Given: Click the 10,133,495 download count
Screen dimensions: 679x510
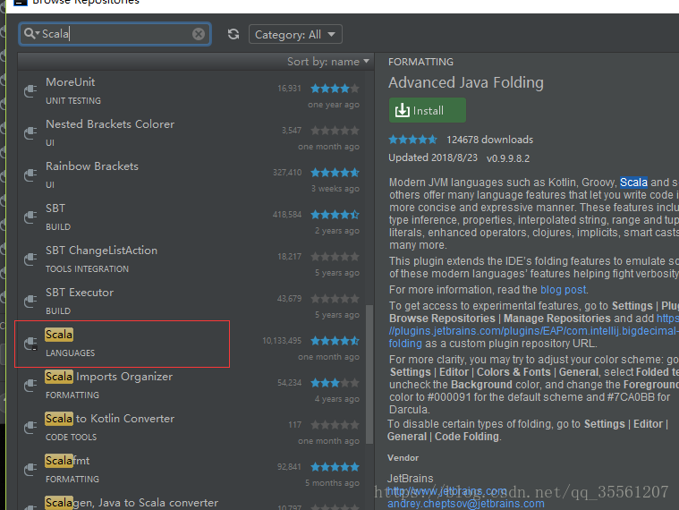Looking at the screenshot, I should coord(282,341).
